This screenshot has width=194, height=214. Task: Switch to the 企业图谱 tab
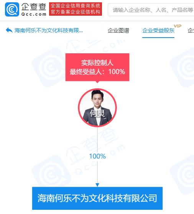tap(118, 30)
